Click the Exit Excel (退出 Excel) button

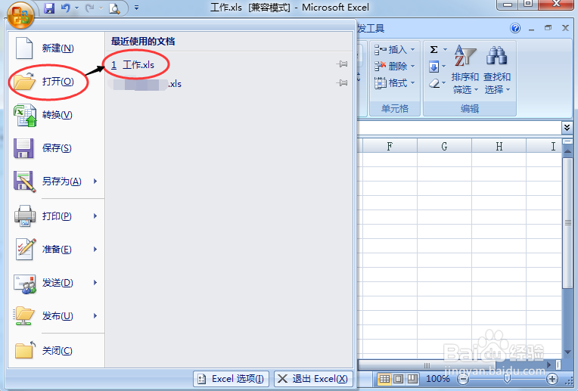coord(313,379)
